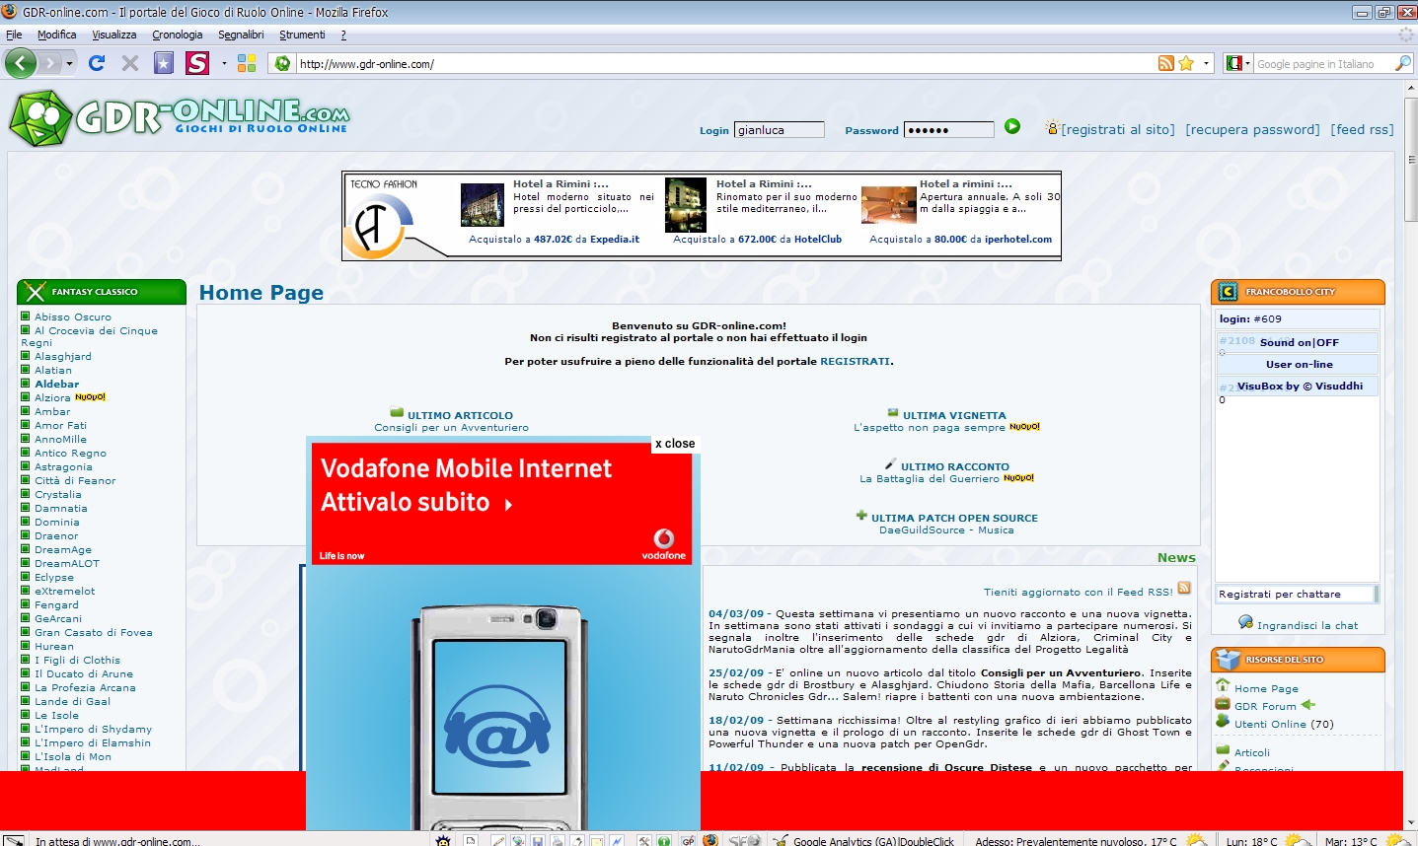This screenshot has width=1418, height=846.
Task: Open the Città di Feanor game link
Action: (75, 480)
